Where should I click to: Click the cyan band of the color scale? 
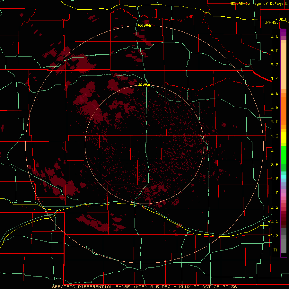click(x=284, y=177)
